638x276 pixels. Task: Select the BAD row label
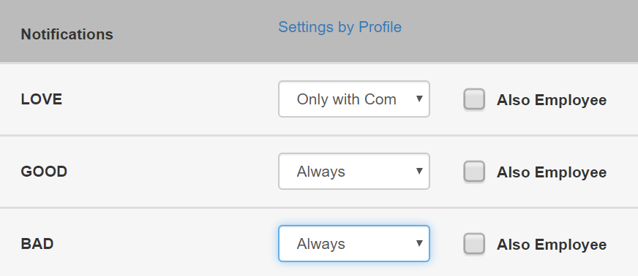37,244
